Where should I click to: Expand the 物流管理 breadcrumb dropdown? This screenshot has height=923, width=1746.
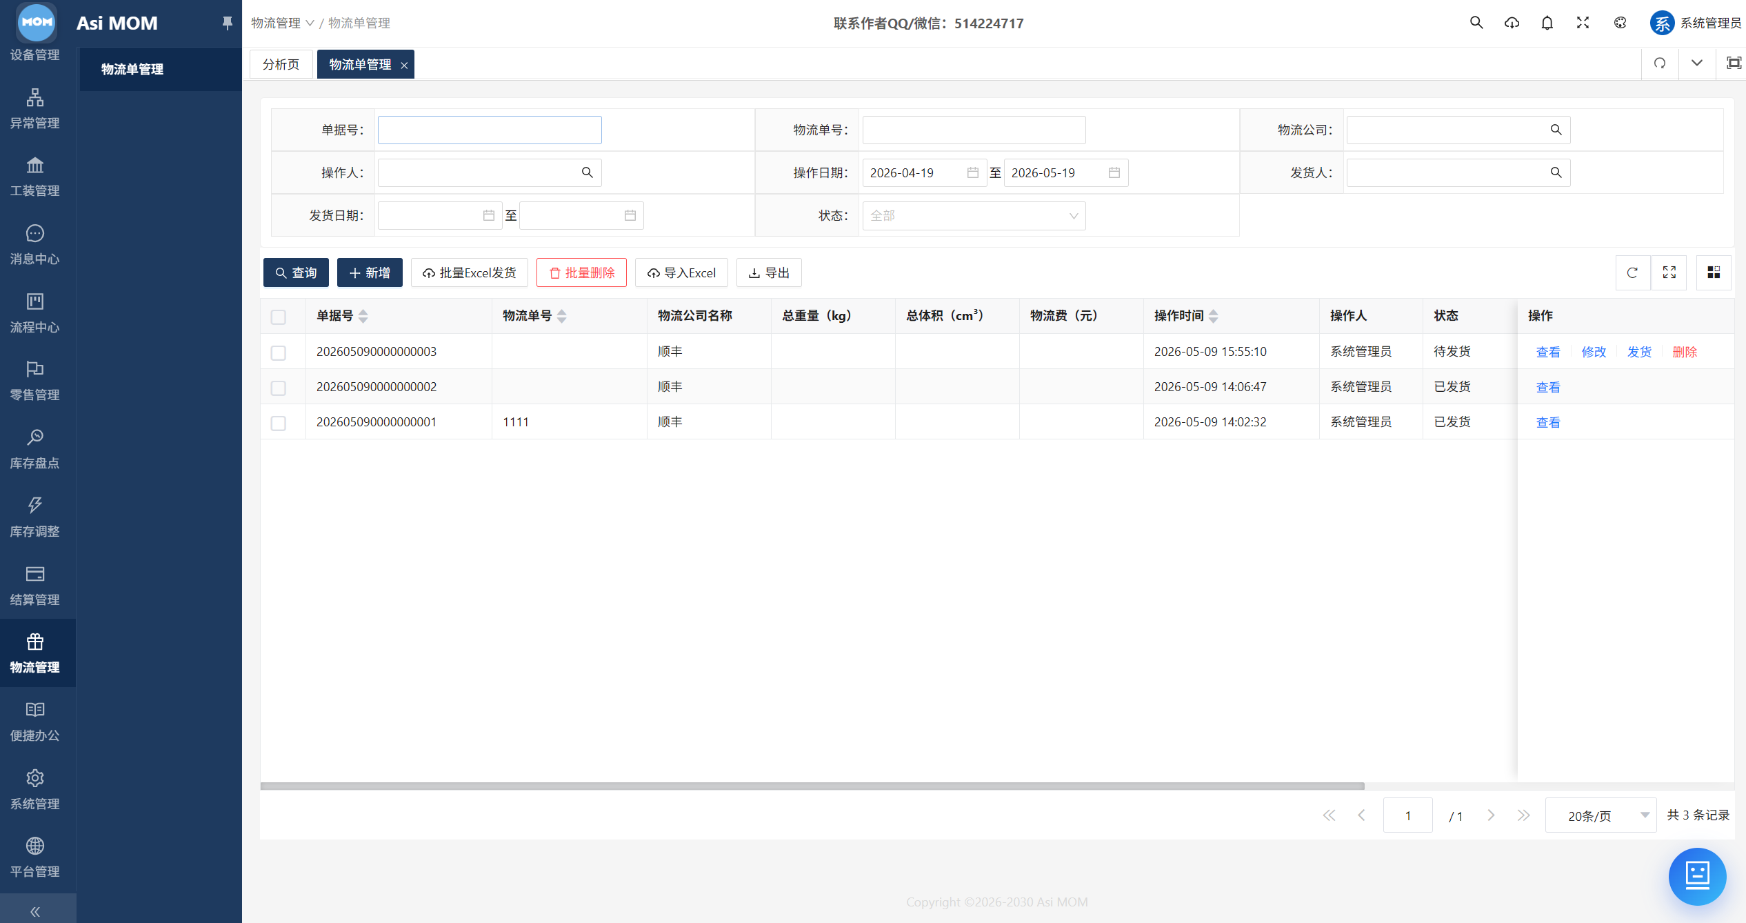coord(283,23)
